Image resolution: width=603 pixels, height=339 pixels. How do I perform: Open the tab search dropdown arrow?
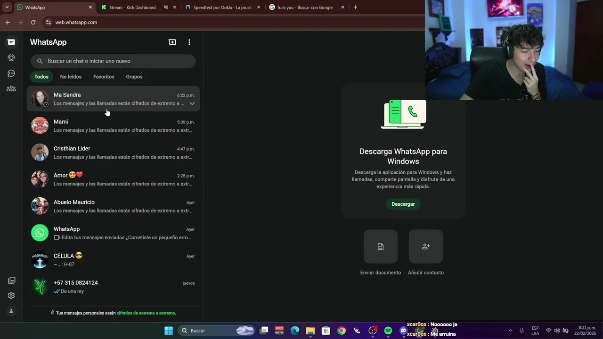[x=7, y=7]
